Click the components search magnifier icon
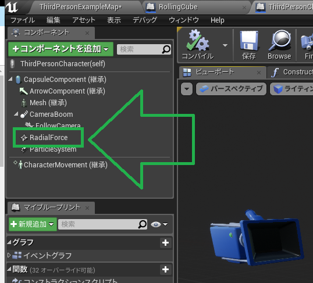 (166, 49)
